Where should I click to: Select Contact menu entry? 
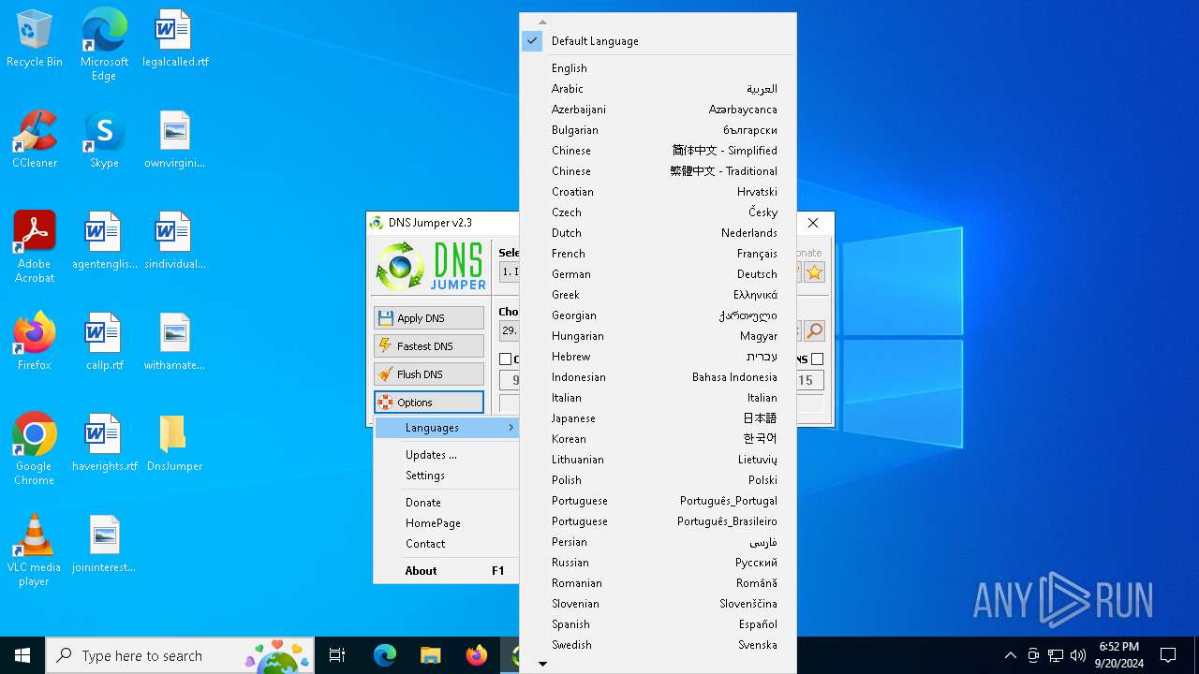pos(447,544)
